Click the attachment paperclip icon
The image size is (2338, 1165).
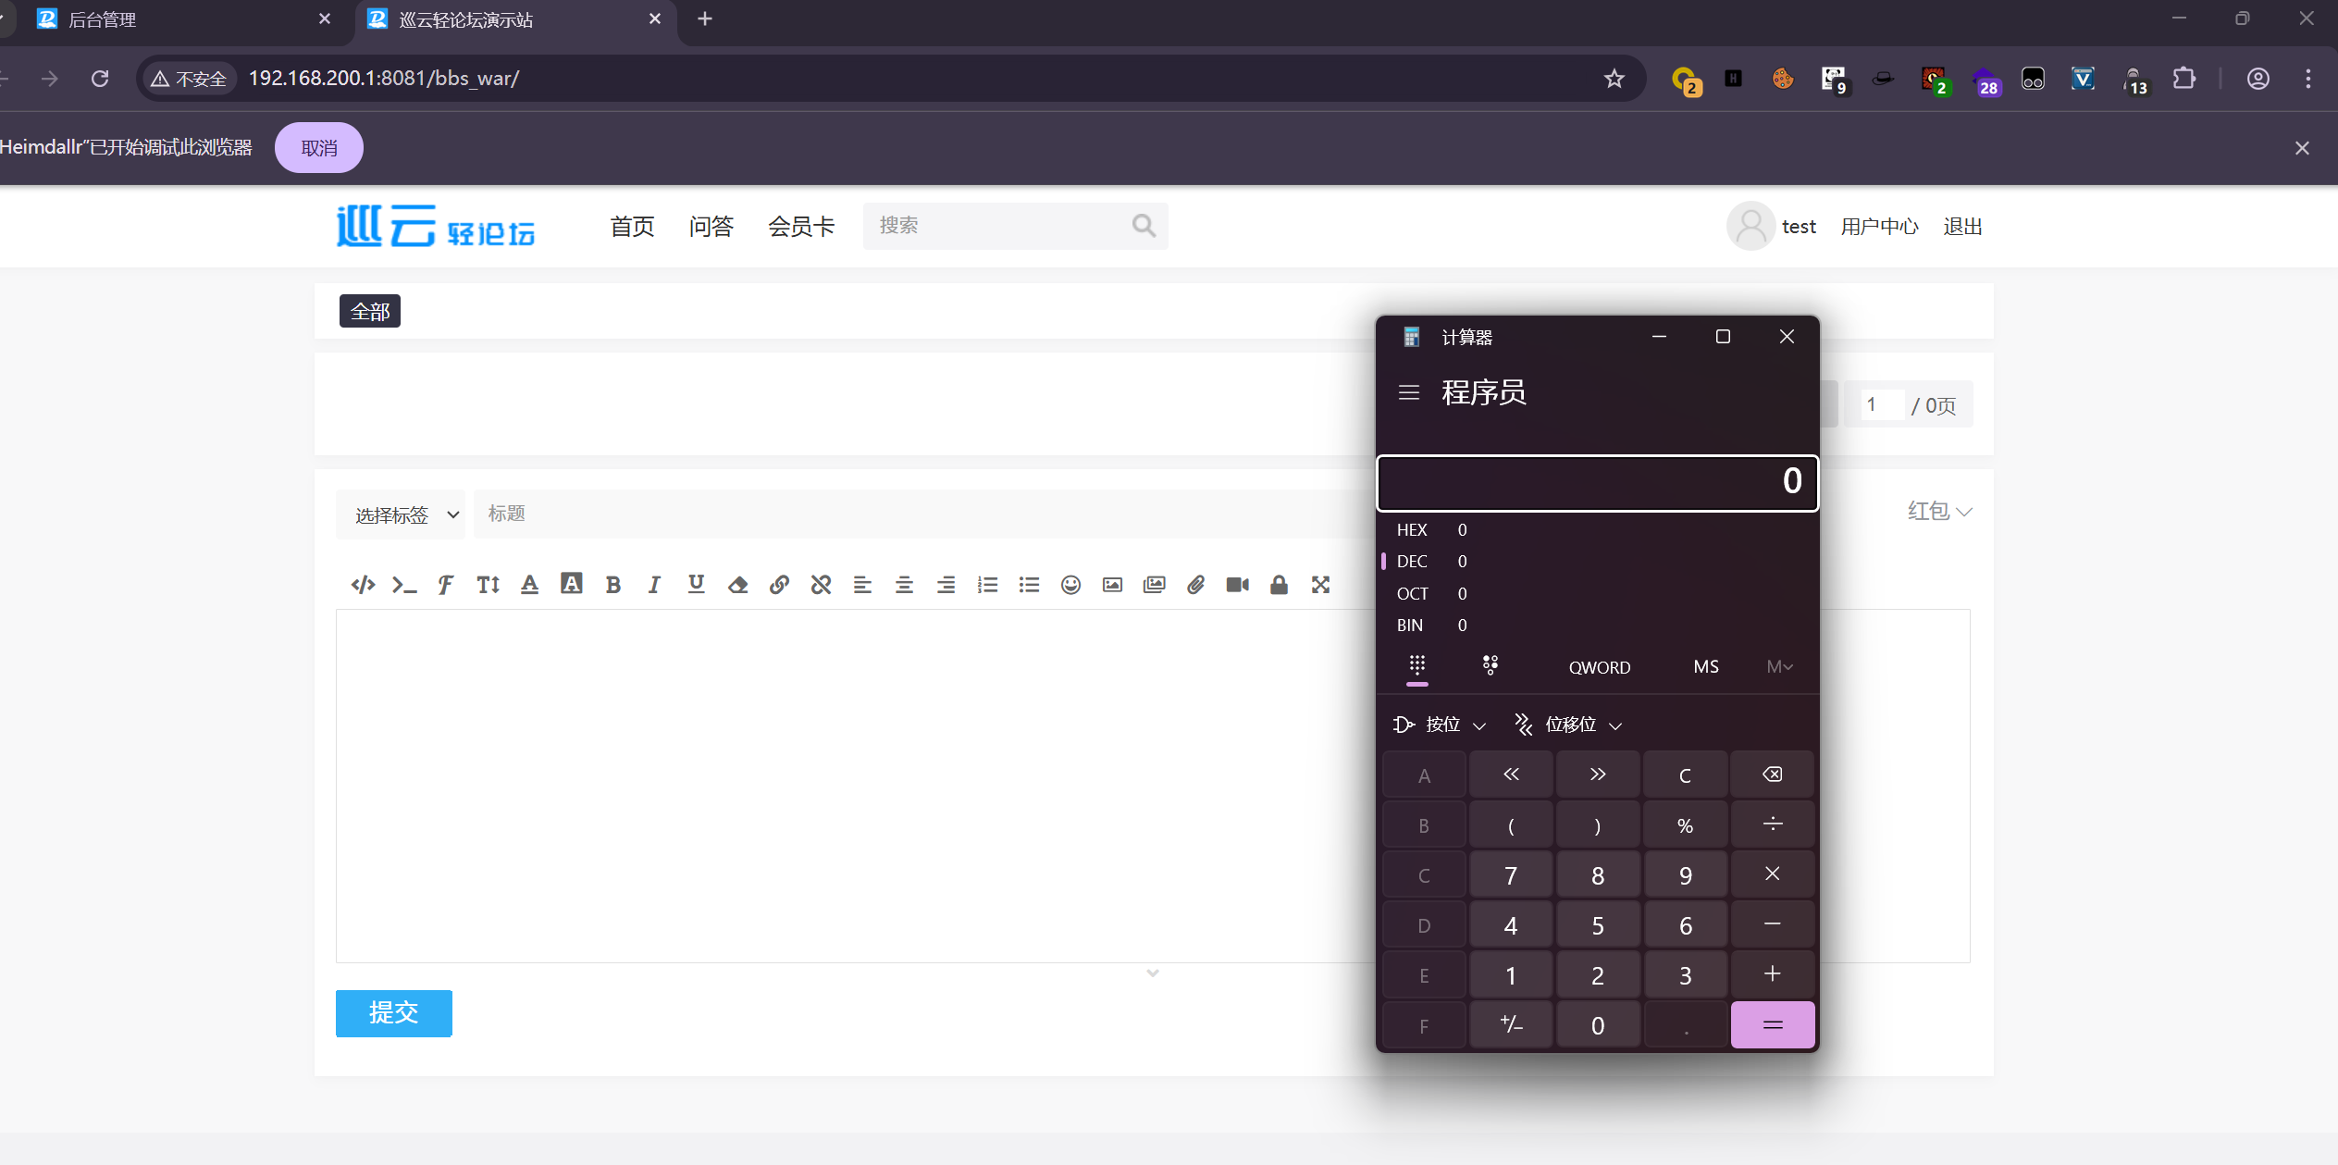(x=1195, y=585)
